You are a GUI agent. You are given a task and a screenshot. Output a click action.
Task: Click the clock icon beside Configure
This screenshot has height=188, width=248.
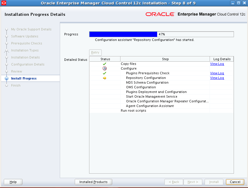point(105,68)
